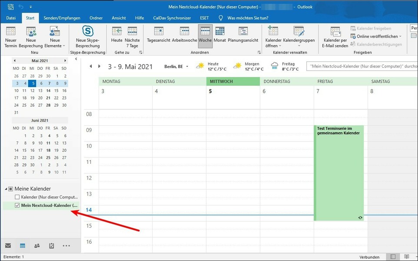Toggle the Meine Kalender group checkbox
The height and width of the screenshot is (261, 418).
(x=11, y=189)
